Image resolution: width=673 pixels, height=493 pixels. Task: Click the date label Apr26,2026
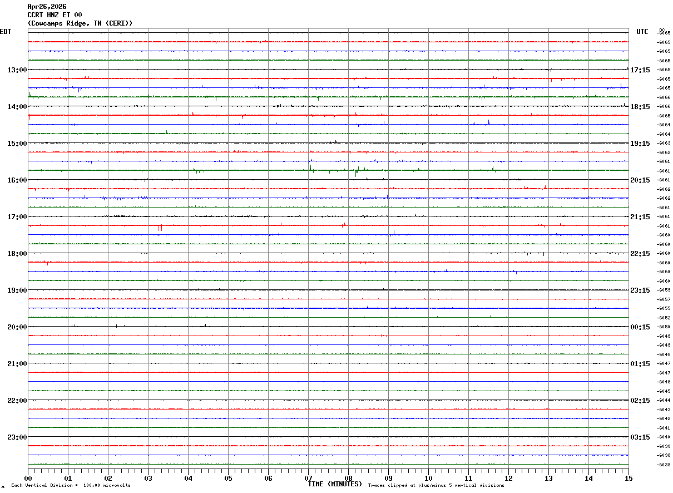click(47, 7)
